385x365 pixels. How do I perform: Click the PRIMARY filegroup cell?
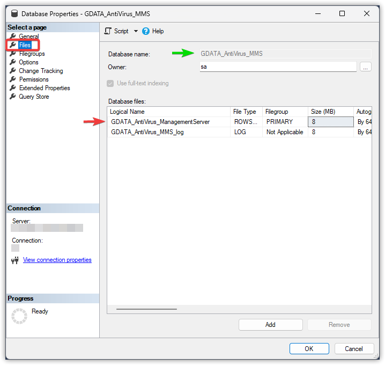pyautogui.click(x=285, y=122)
